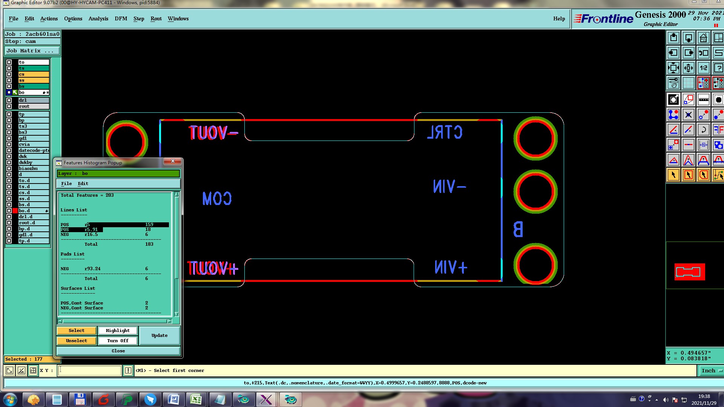724x407 pixels.
Task: Click the X Y coordinate input field
Action: [x=90, y=371]
